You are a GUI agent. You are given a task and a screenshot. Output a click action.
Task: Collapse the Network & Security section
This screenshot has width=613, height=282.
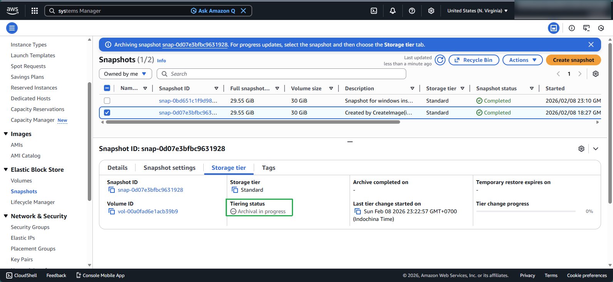coord(6,216)
